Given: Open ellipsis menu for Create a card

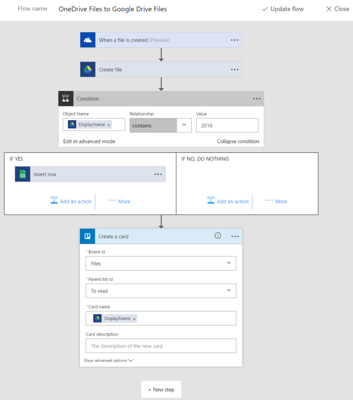Looking at the screenshot, I should click(235, 236).
